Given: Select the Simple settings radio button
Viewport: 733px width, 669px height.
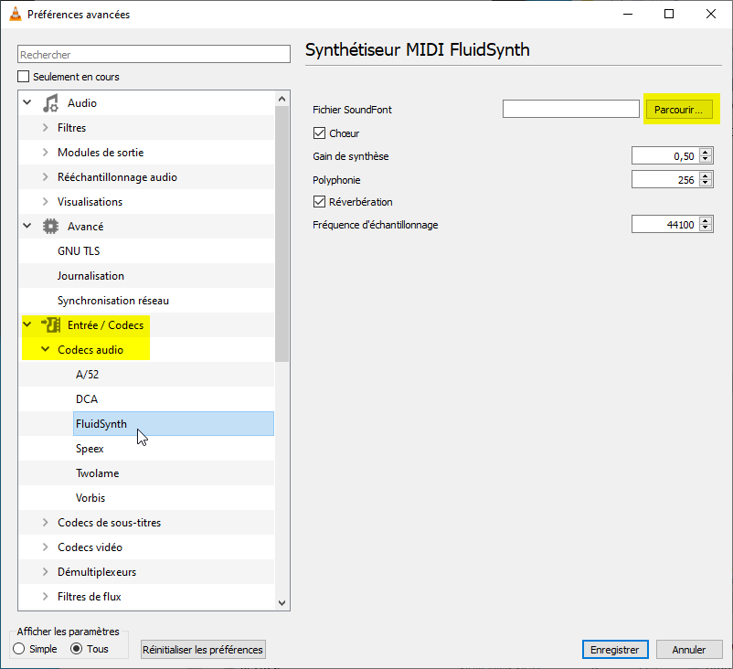Looking at the screenshot, I should (19, 649).
